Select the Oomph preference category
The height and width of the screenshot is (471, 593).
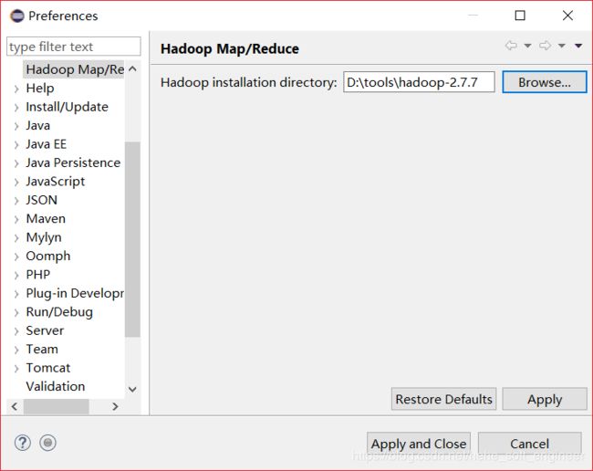click(x=48, y=256)
